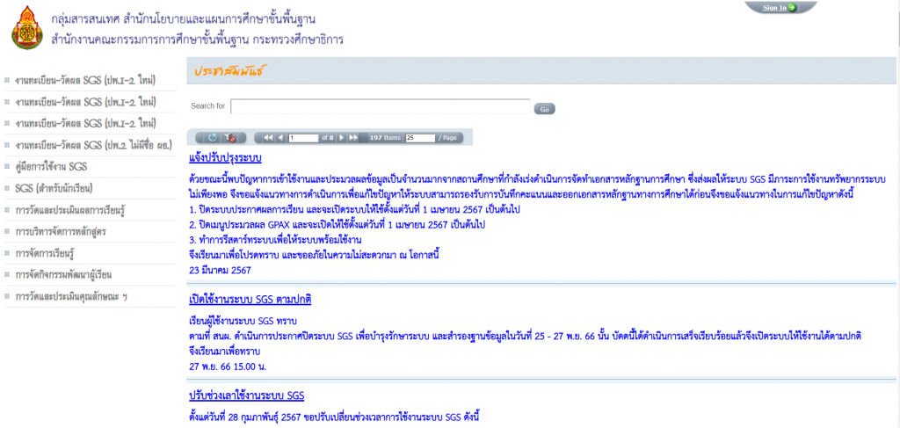
Task: Click the refresh icon in the list toolbar
Action: pyautogui.click(x=212, y=138)
